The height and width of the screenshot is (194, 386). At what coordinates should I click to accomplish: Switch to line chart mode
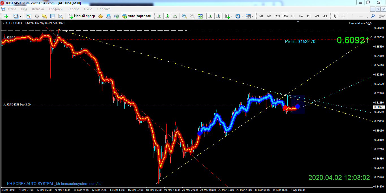[175, 16]
